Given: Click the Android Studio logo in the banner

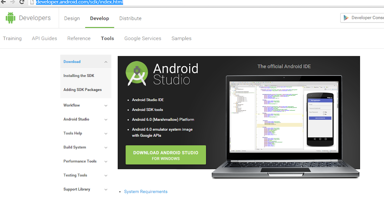Looking at the screenshot, I should [x=137, y=73].
